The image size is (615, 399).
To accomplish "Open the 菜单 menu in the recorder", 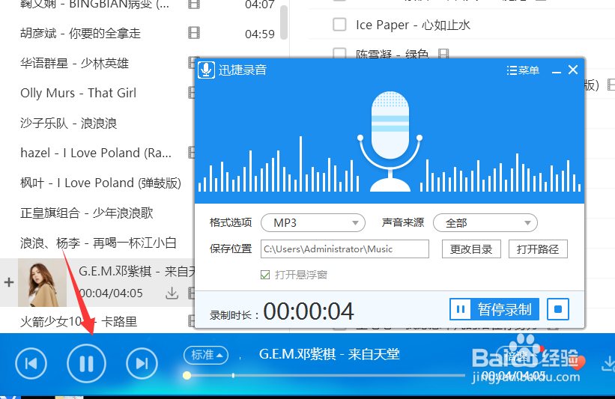I will pyautogui.click(x=523, y=70).
